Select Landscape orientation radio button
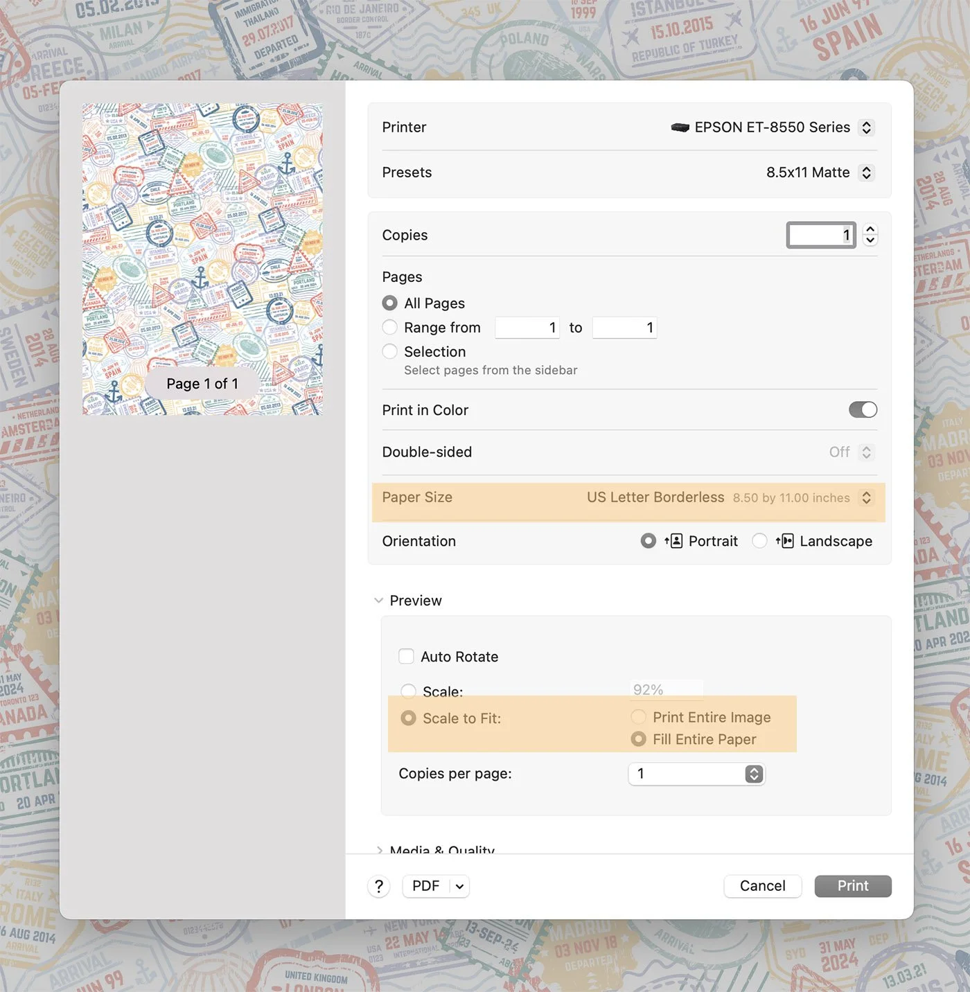Image resolution: width=970 pixels, height=992 pixels. click(x=760, y=541)
